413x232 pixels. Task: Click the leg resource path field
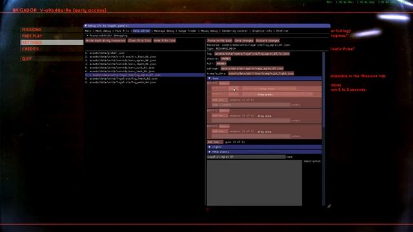[252, 53]
